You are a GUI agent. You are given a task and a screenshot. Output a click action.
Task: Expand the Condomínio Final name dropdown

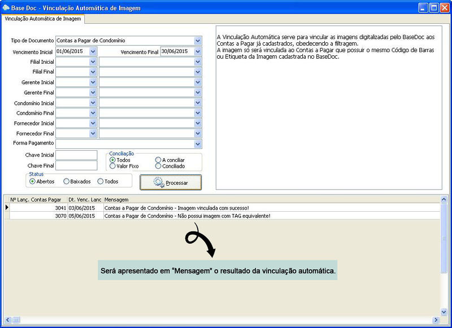point(197,113)
